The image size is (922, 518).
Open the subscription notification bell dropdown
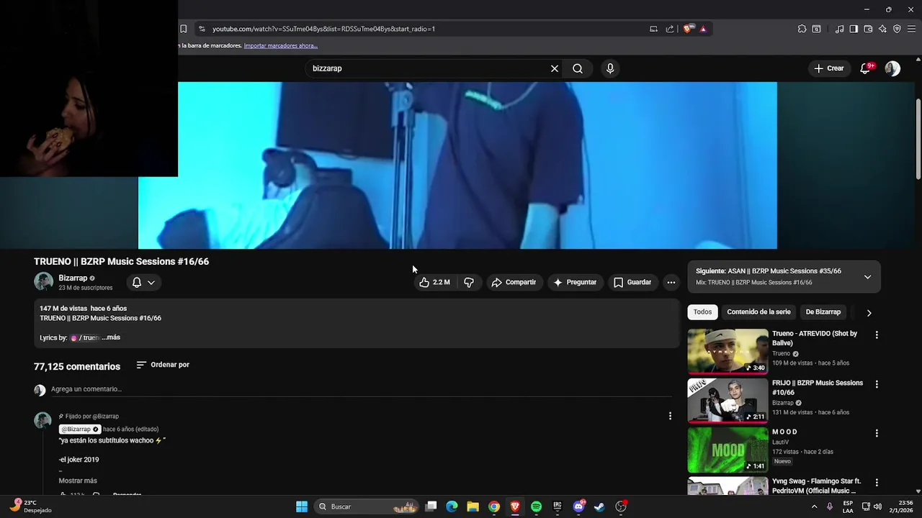point(143,282)
